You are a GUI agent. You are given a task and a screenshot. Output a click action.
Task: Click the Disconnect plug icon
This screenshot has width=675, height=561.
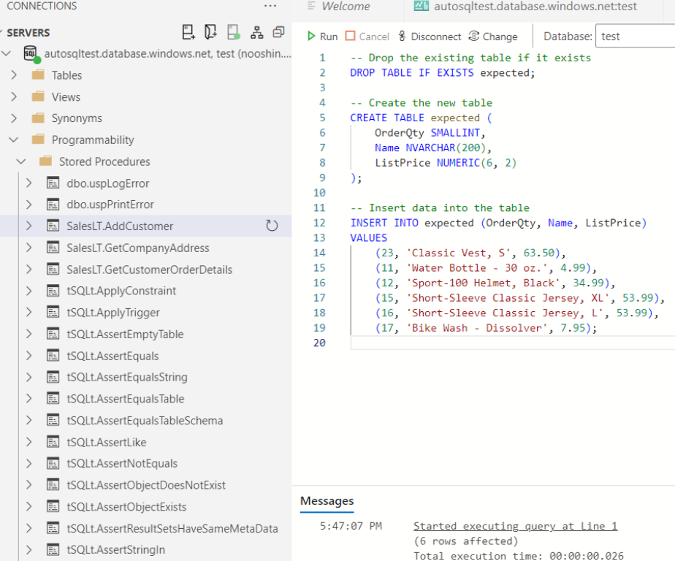click(402, 37)
